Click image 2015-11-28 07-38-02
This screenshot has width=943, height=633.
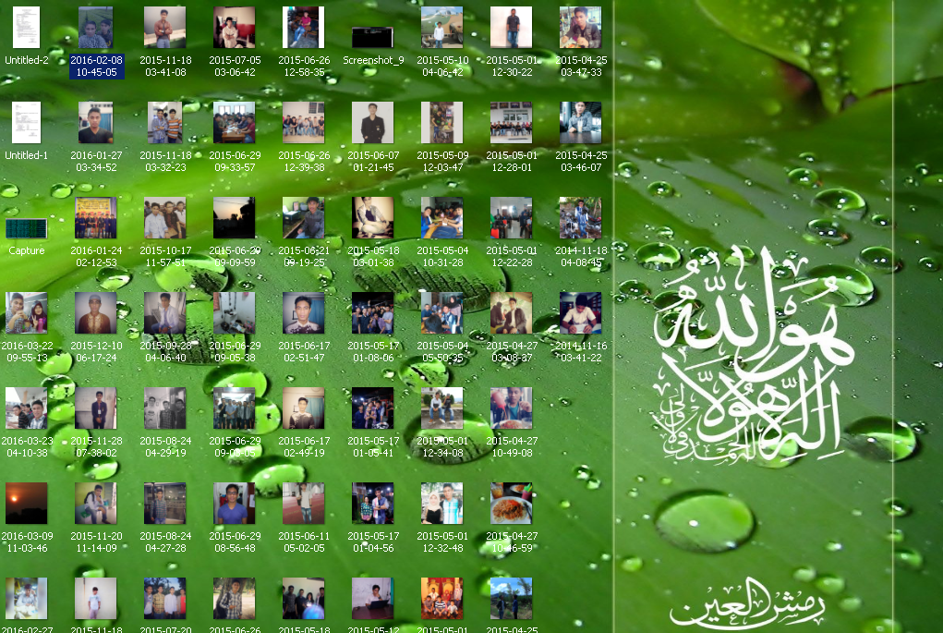click(x=96, y=408)
